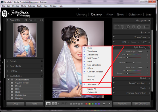Switch to the Library module
The image size is (158, 112).
click(x=82, y=15)
